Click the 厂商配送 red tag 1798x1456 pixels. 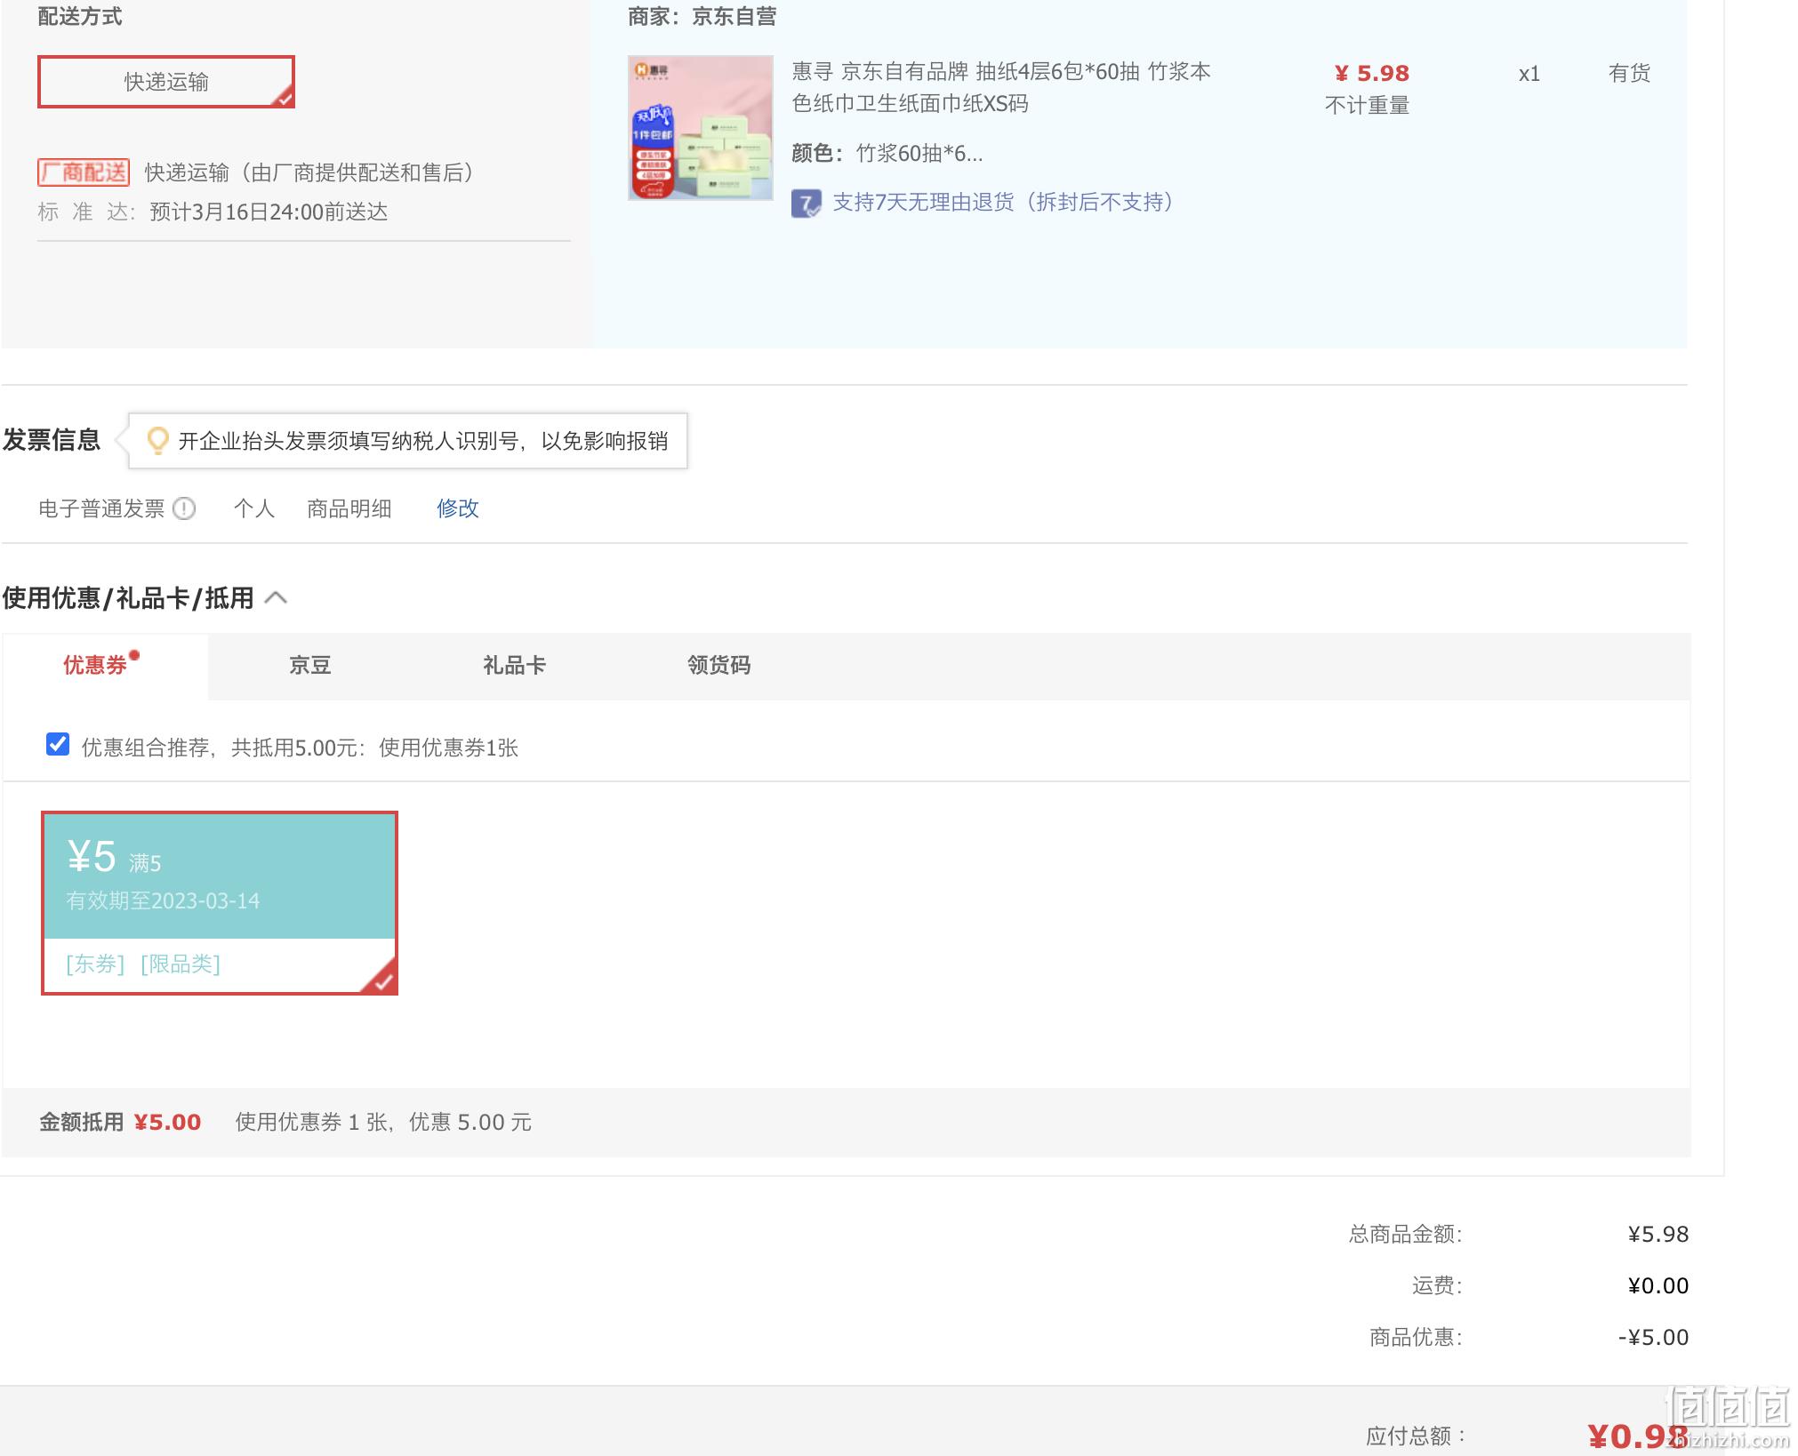(84, 172)
